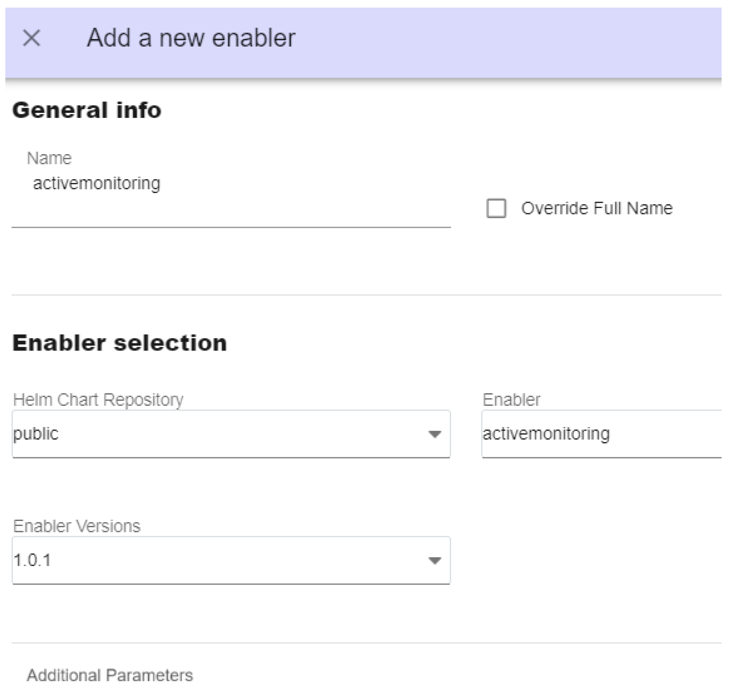This screenshot has width=733, height=688.
Task: Click the Enabler selection heading
Action: pyautogui.click(x=119, y=343)
